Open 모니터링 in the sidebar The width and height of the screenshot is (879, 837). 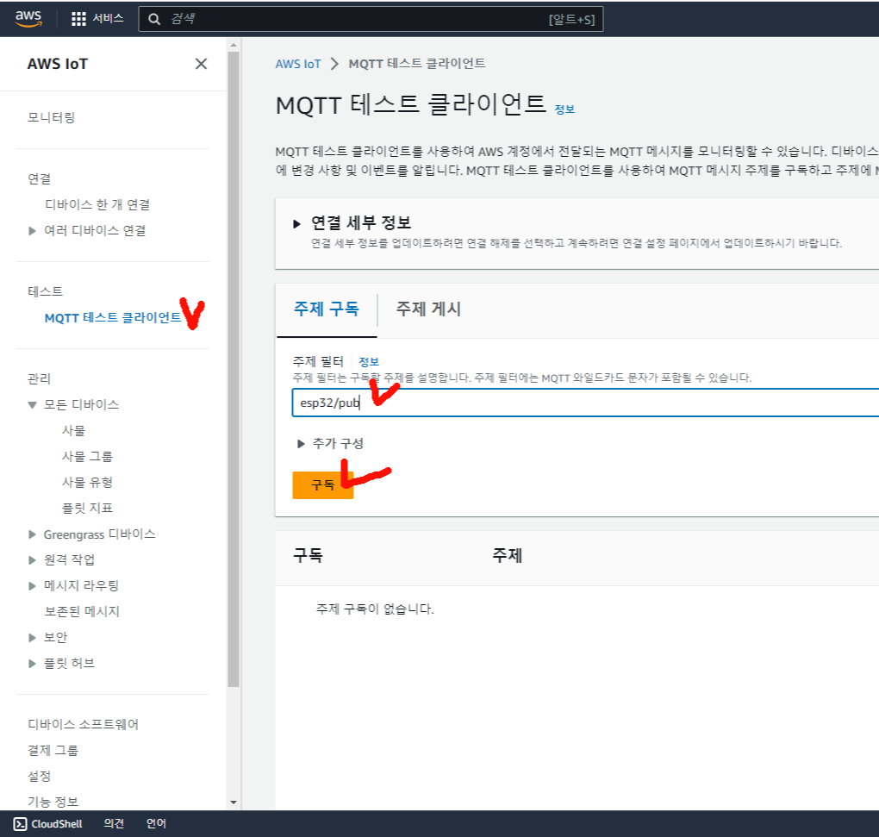pyautogui.click(x=51, y=117)
